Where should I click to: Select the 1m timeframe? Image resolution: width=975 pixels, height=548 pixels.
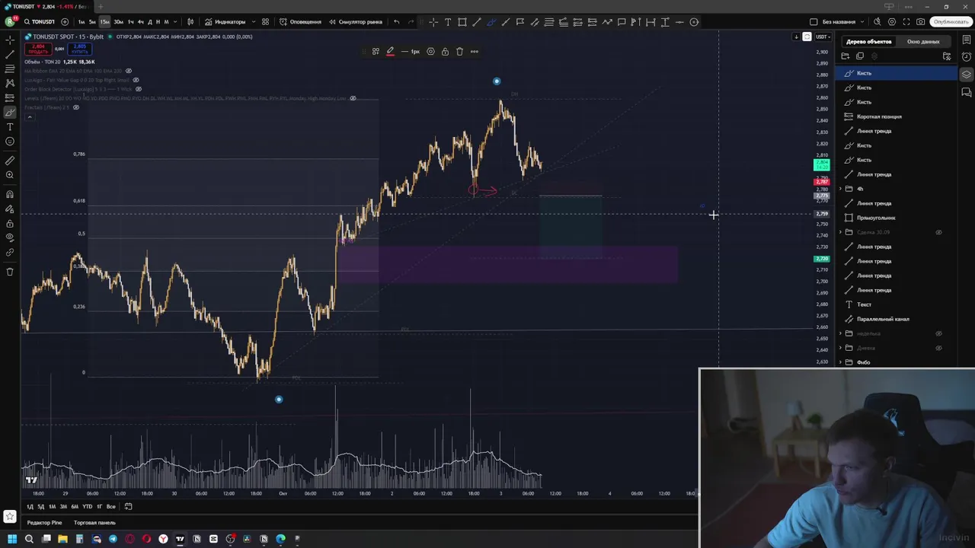(82, 22)
